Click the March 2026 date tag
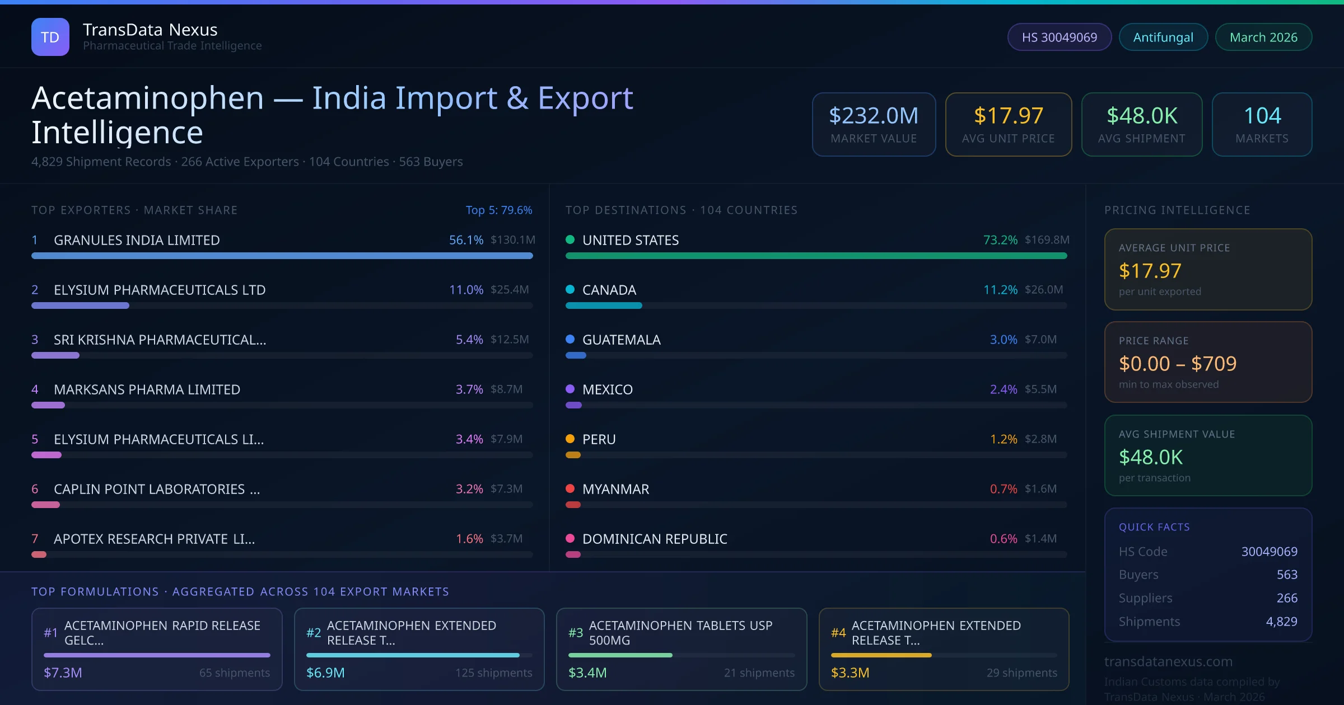 1263,37
